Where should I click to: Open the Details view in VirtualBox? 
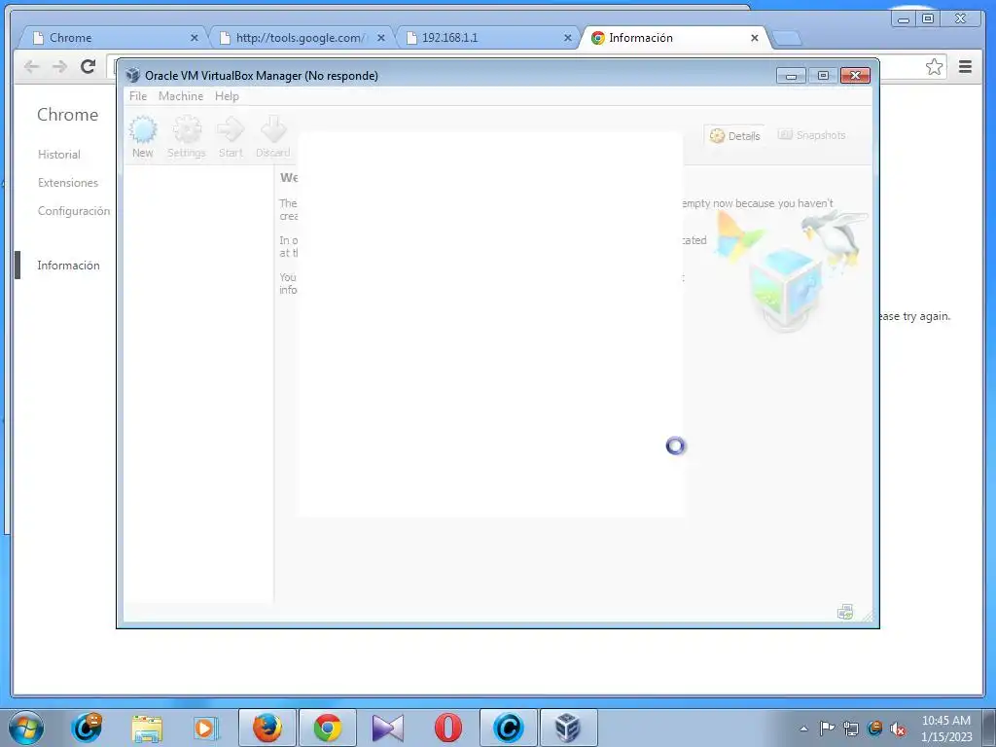[735, 135]
